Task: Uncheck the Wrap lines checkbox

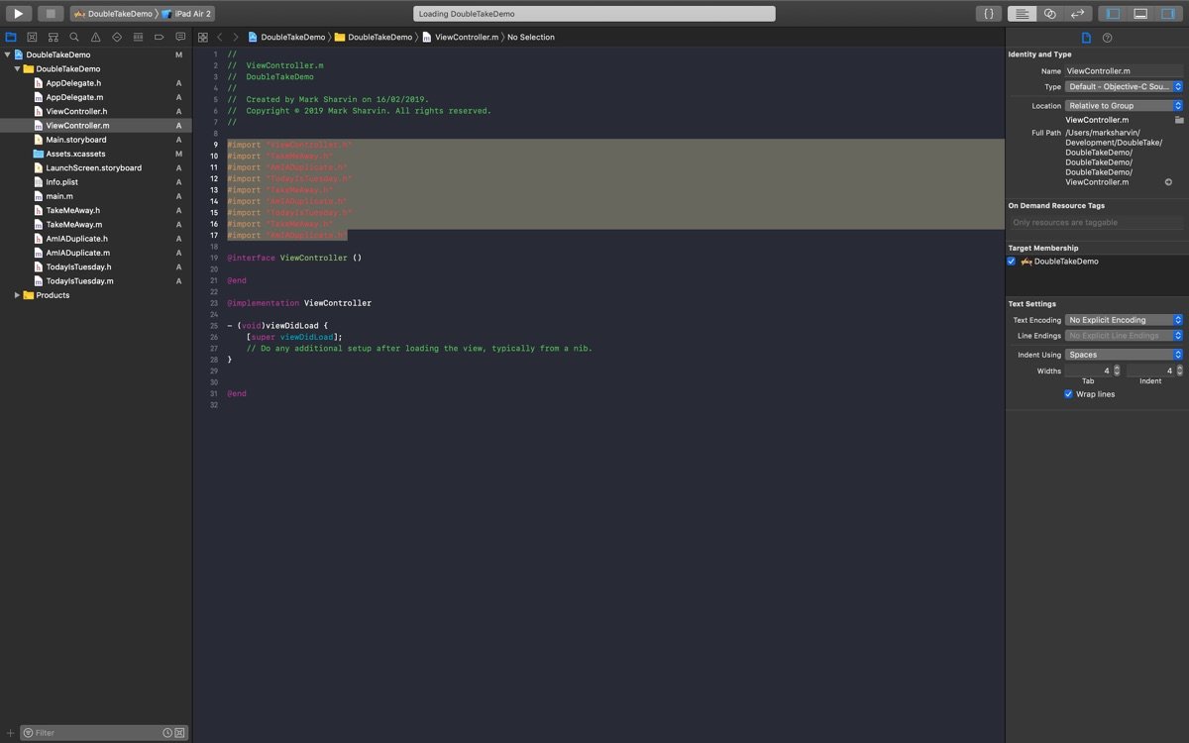Action: [x=1068, y=394]
